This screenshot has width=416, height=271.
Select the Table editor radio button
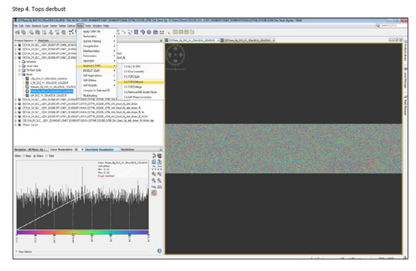tap(50, 156)
